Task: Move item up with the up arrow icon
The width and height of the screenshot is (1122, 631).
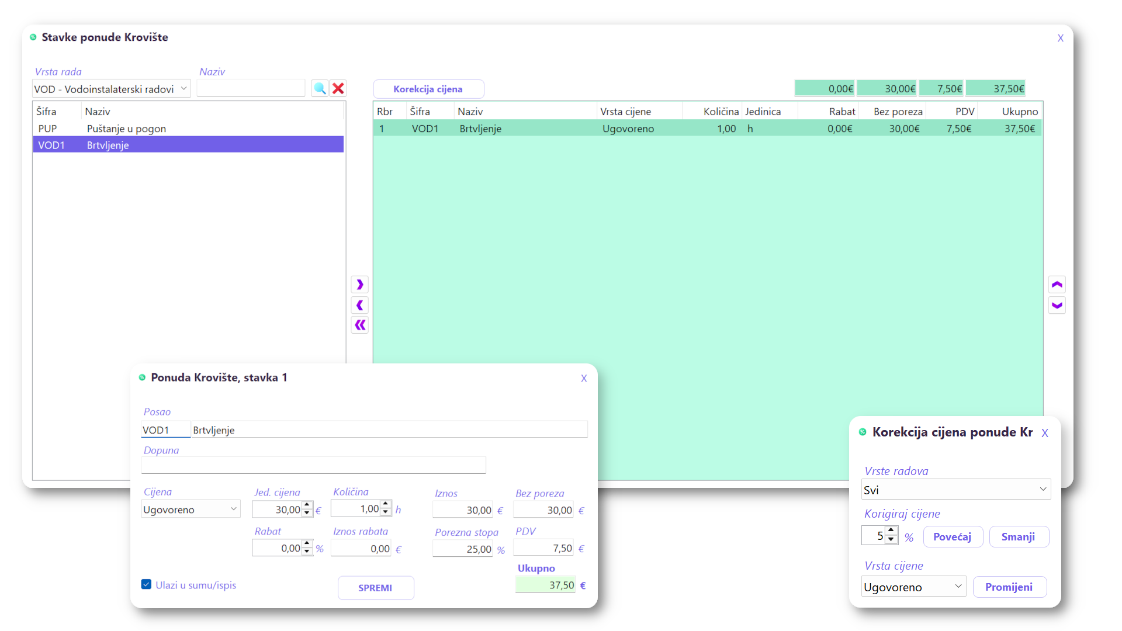Action: pos(1057,285)
